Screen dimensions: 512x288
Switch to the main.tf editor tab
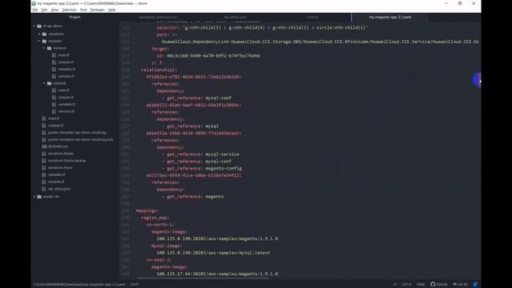[x=313, y=17]
